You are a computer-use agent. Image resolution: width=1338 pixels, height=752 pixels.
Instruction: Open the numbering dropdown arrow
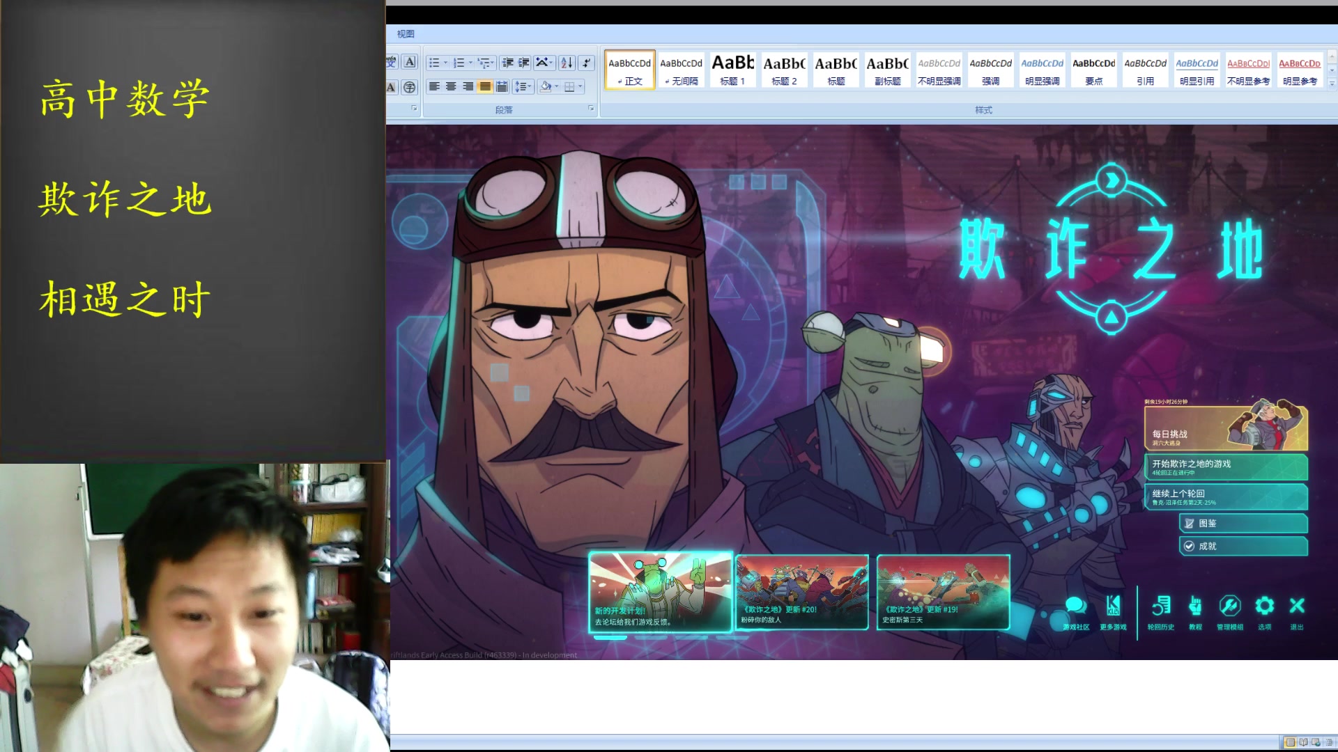470,63
